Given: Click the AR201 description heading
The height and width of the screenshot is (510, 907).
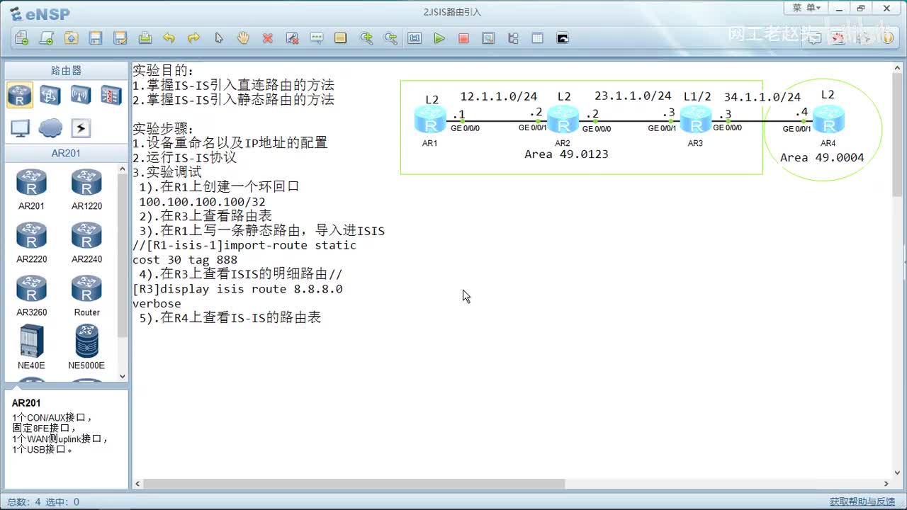Looking at the screenshot, I should 26,403.
